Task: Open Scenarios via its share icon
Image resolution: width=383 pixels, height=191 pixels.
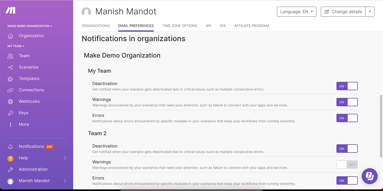Action: tap(11, 67)
